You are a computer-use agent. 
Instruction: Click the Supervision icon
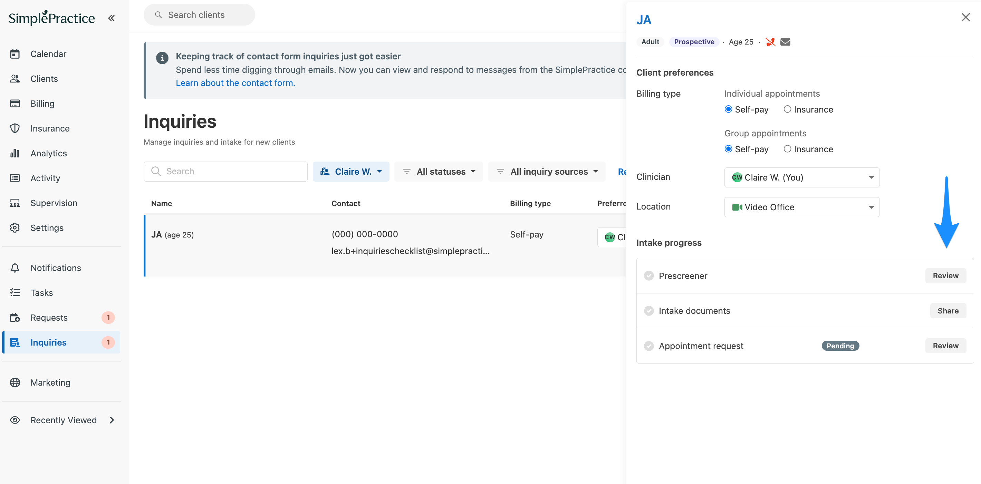(x=15, y=203)
